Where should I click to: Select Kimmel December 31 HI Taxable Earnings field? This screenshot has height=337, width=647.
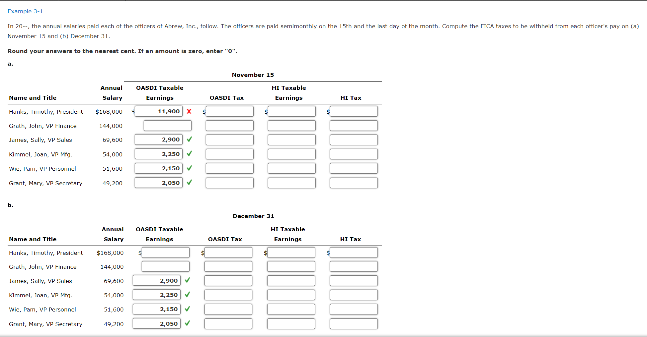pyautogui.click(x=291, y=295)
